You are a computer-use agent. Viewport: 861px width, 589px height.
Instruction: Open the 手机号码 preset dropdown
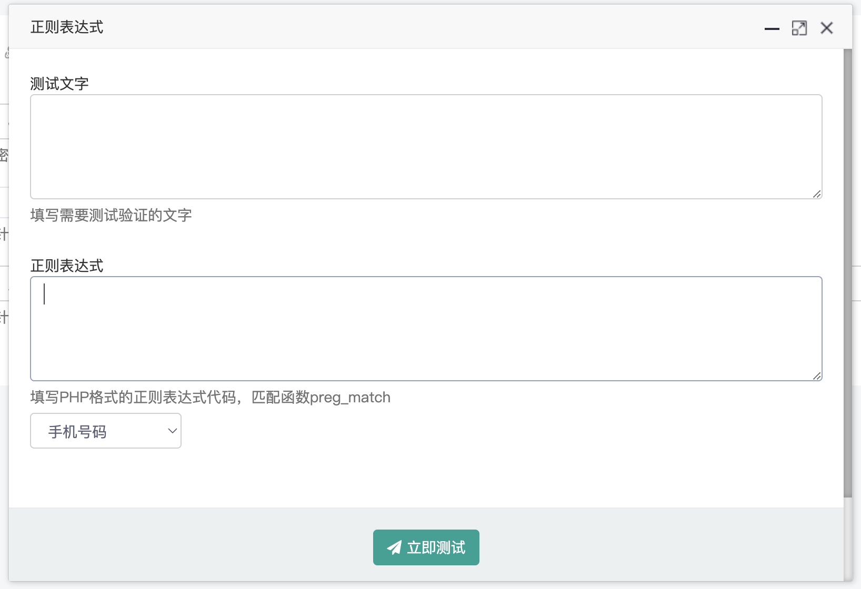click(x=106, y=431)
